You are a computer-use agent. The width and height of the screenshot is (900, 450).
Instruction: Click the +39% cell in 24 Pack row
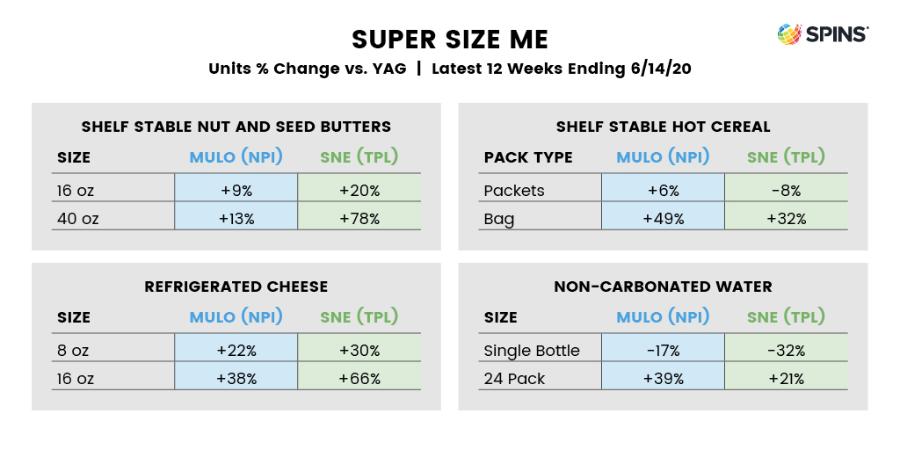pyautogui.click(x=663, y=378)
